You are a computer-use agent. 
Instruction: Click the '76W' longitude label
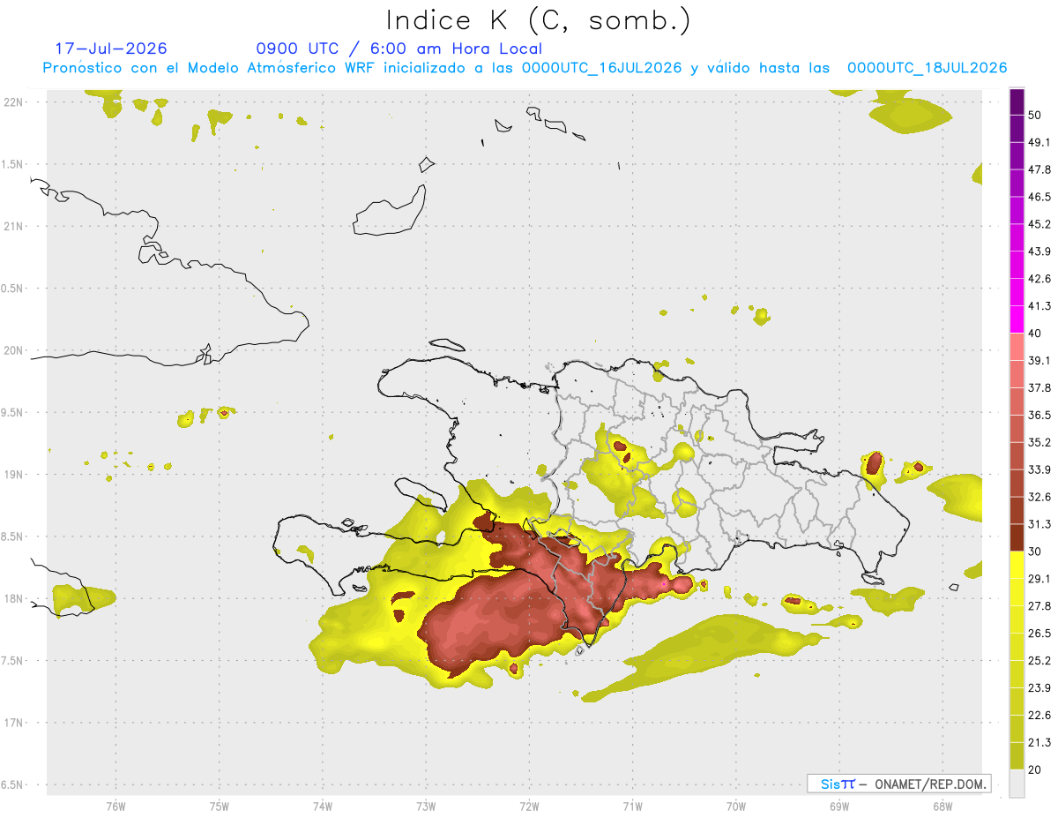115,806
